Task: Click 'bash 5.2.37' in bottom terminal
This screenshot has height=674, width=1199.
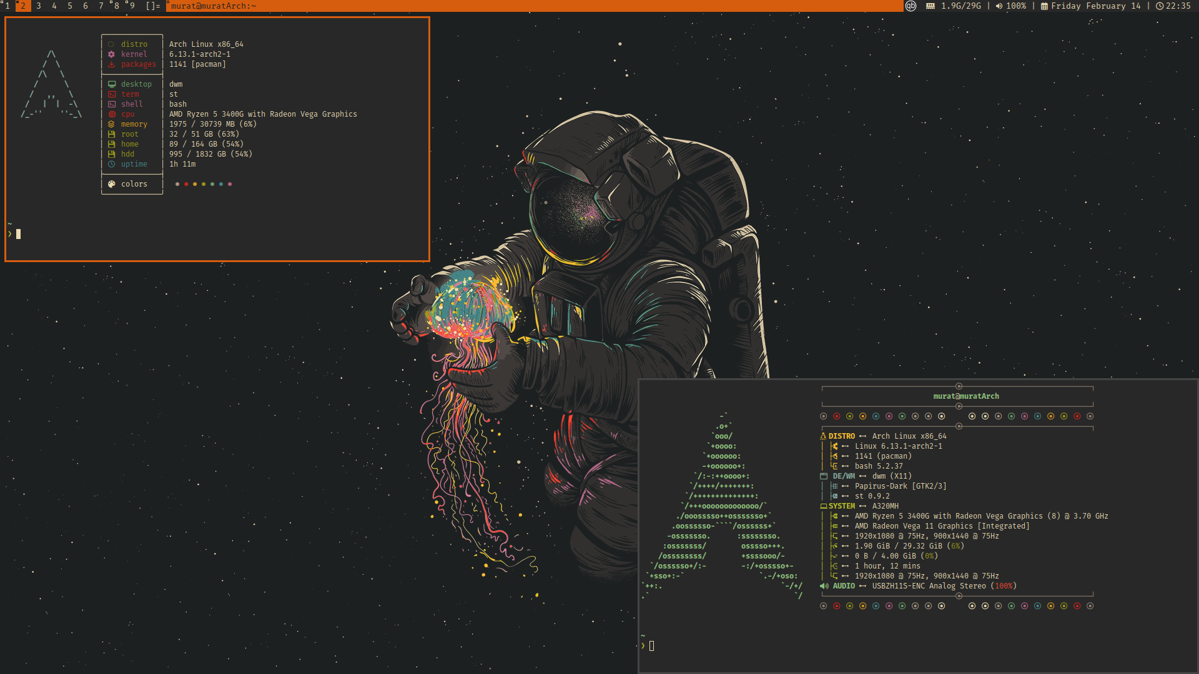Action: click(x=879, y=466)
